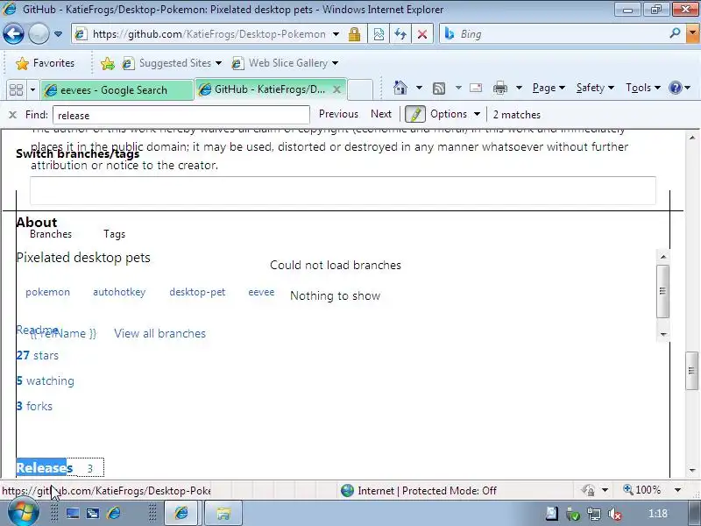701x526 pixels.
Task: Open the tab list dropdown arrow
Action: pyautogui.click(x=32, y=90)
